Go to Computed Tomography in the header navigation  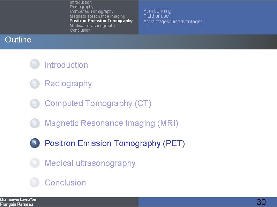pos(91,11)
